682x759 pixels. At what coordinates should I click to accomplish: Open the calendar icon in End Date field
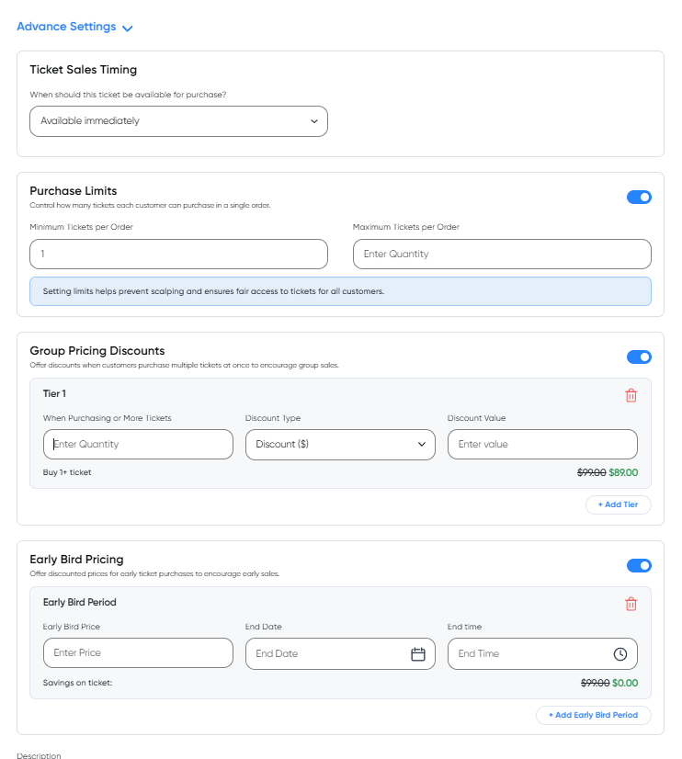point(418,652)
